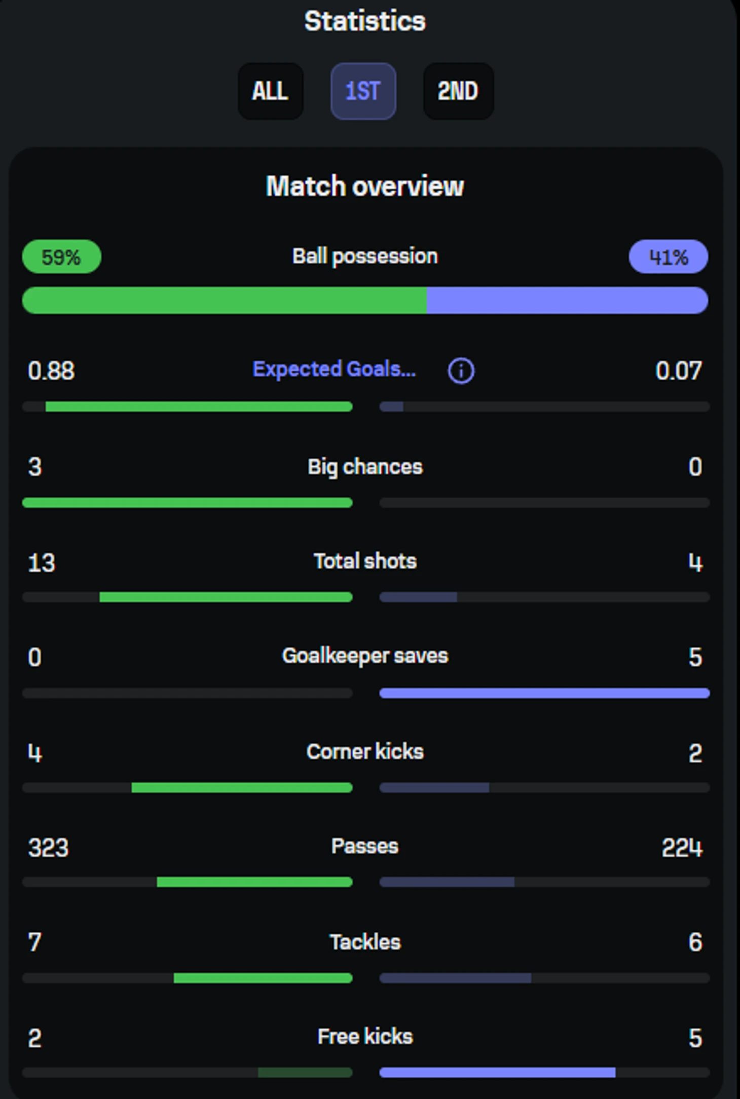This screenshot has width=740, height=1099.
Task: Click the Big chances stat label
Action: [365, 467]
